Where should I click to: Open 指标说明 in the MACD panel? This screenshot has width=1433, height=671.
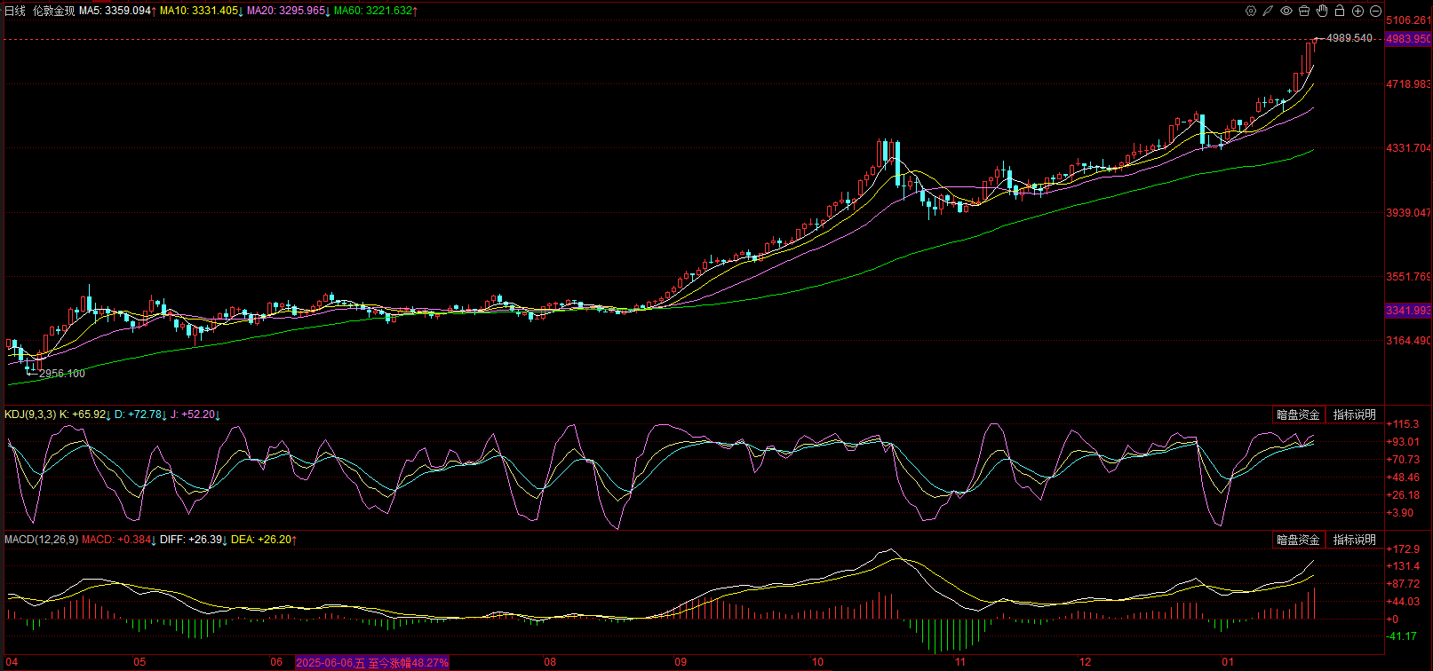(x=1354, y=540)
